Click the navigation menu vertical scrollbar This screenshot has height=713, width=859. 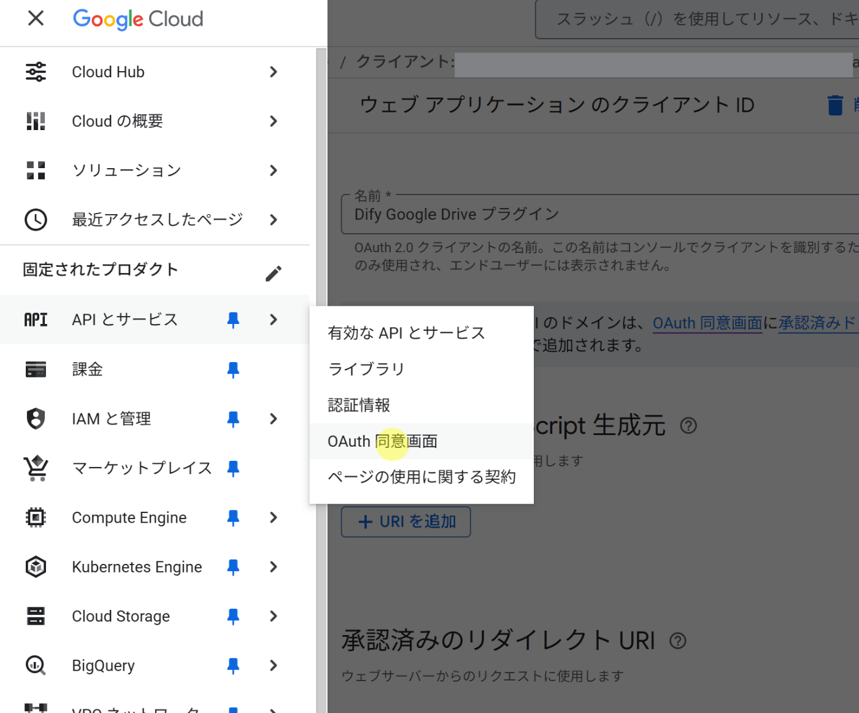click(x=322, y=380)
